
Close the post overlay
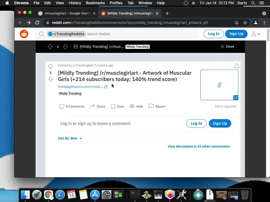(227, 47)
